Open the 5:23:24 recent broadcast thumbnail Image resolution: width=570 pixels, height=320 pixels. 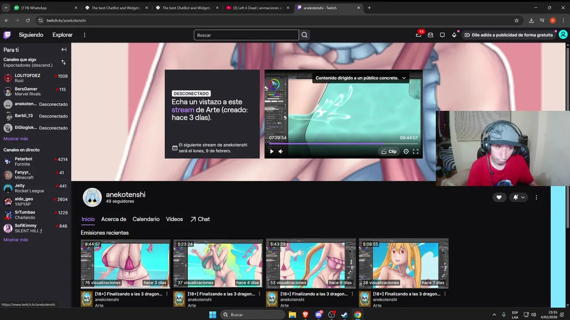click(x=218, y=264)
